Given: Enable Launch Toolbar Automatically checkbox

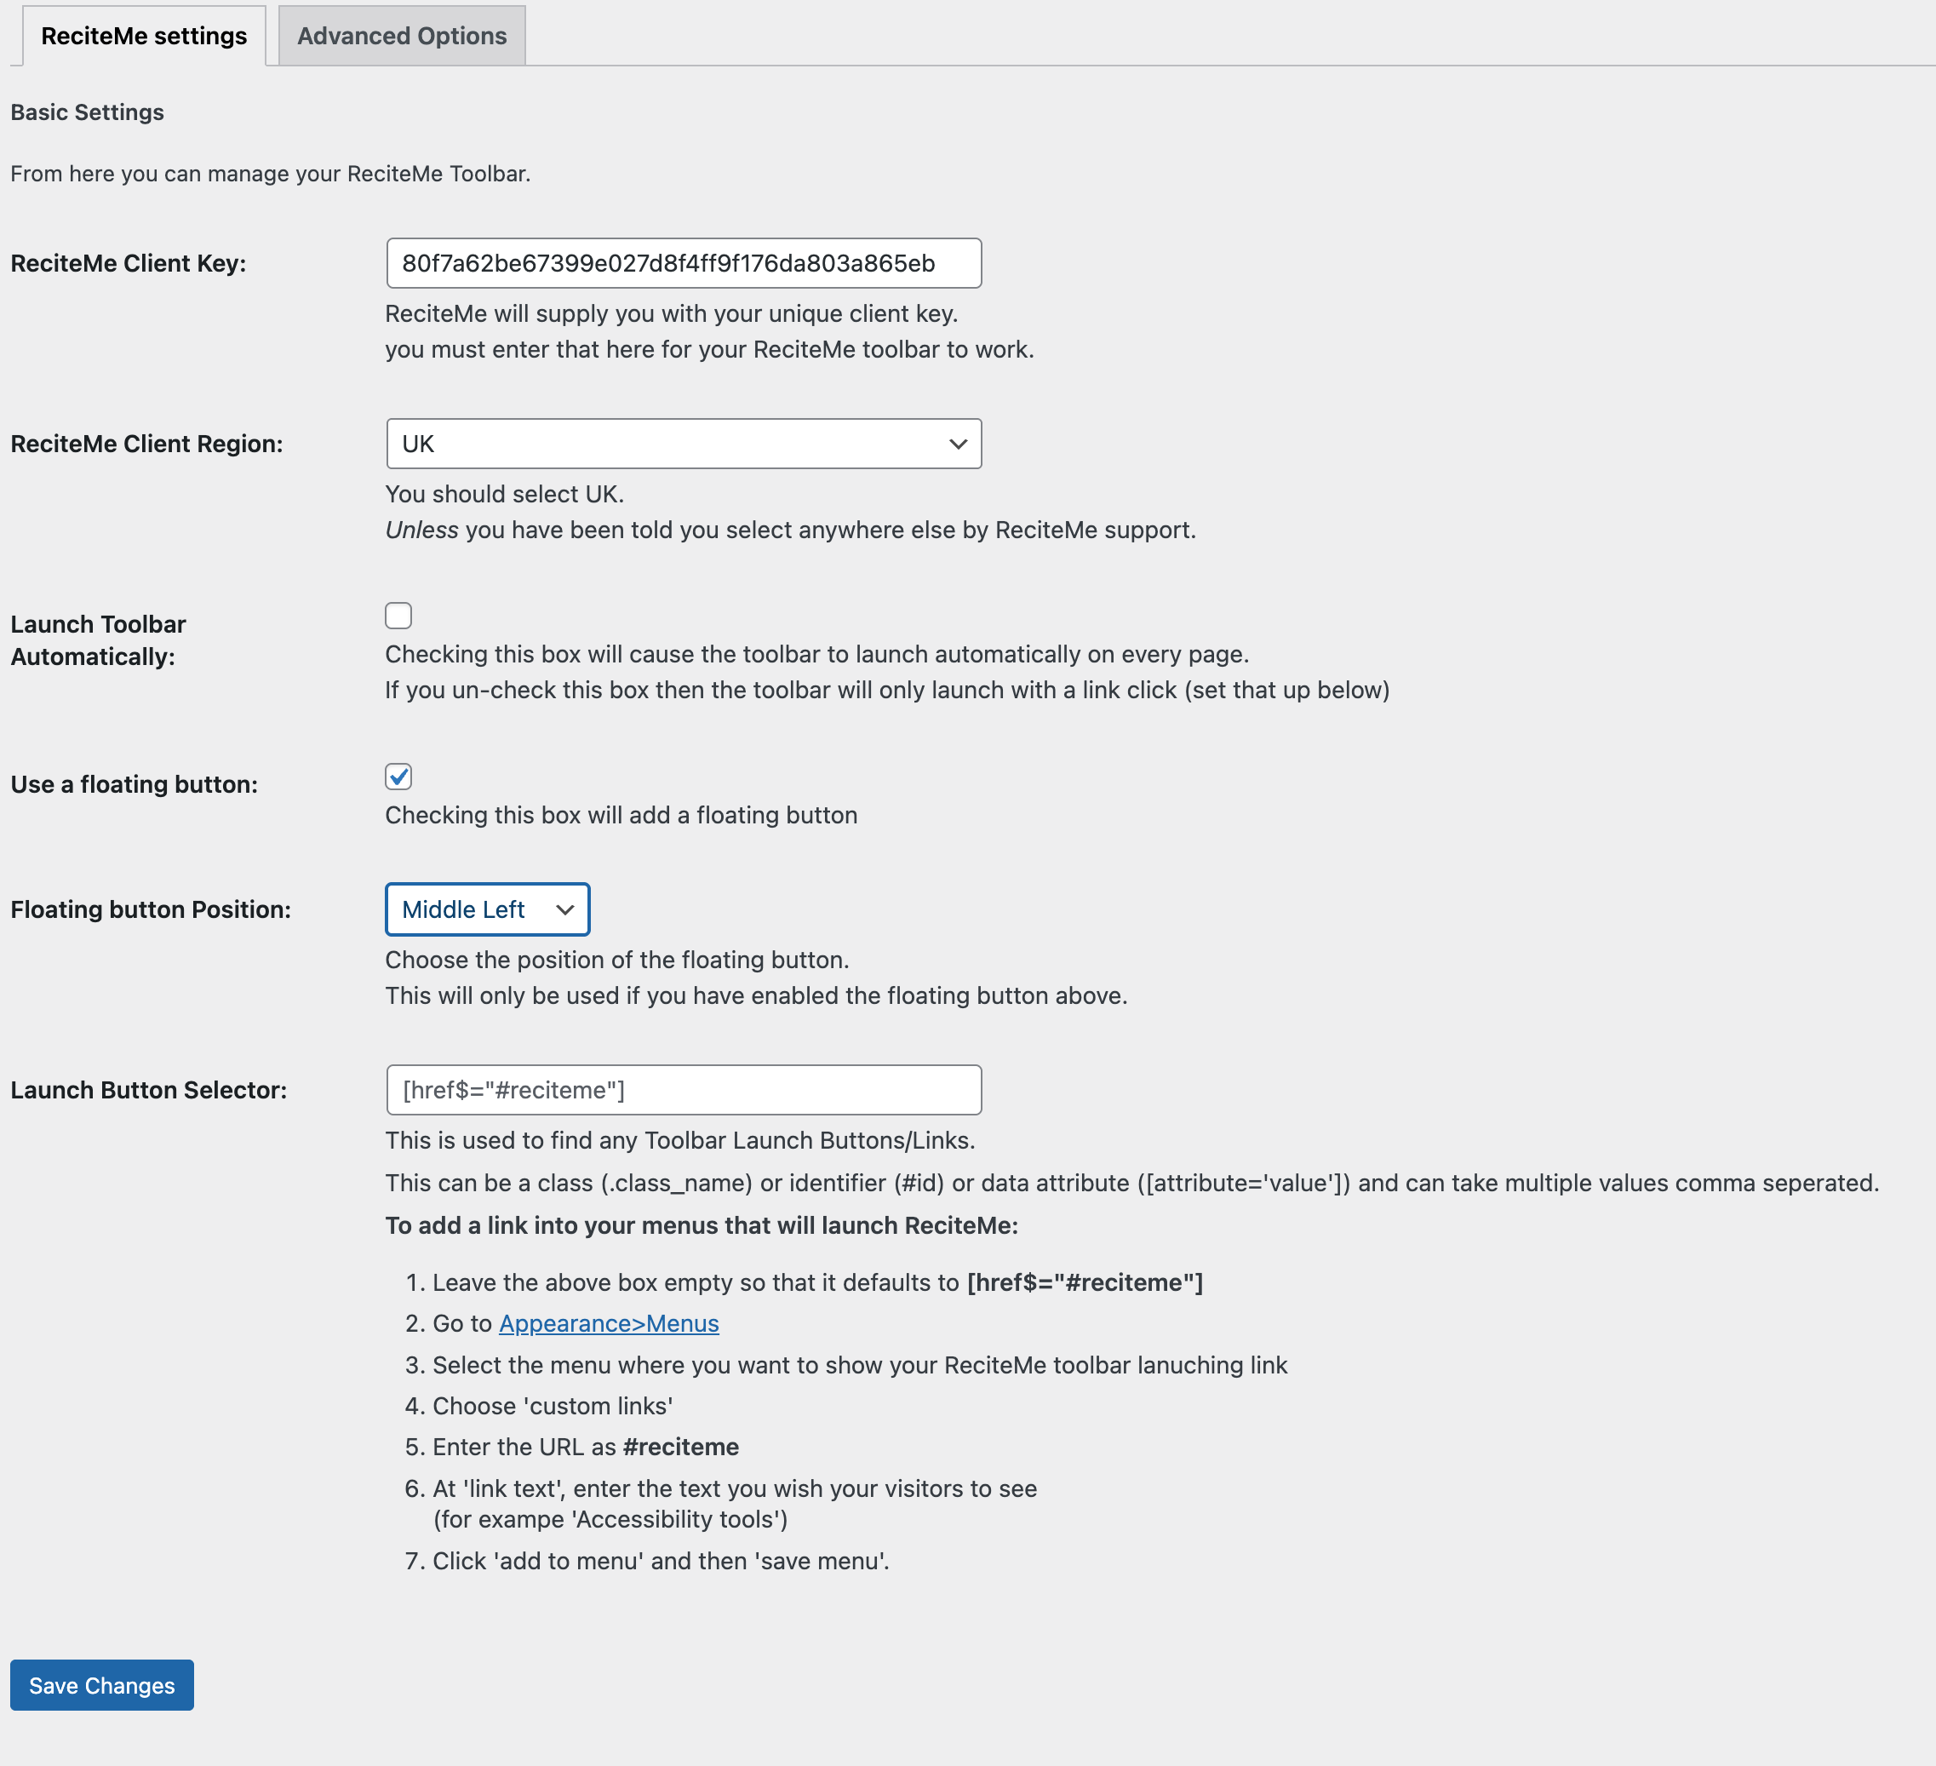Looking at the screenshot, I should tap(398, 616).
